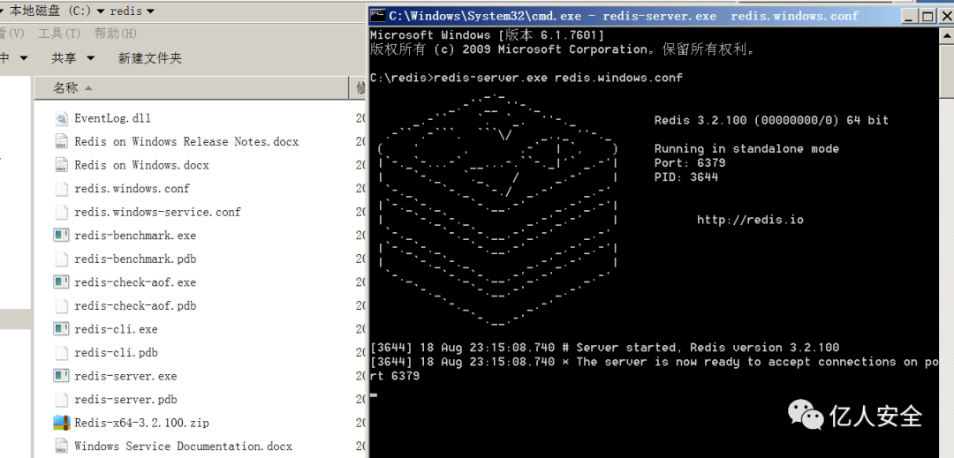Select the redis.windows-service.conf file name
Screen dimensions: 954x458
tap(157, 212)
